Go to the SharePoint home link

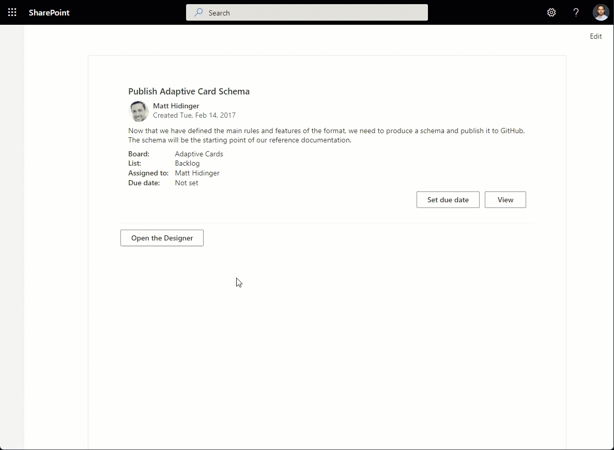[x=49, y=12]
